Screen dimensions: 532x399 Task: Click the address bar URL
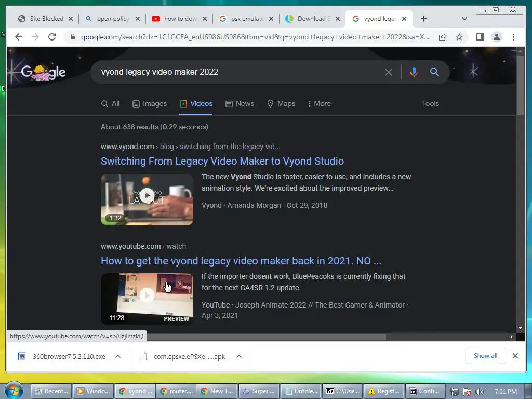click(255, 37)
